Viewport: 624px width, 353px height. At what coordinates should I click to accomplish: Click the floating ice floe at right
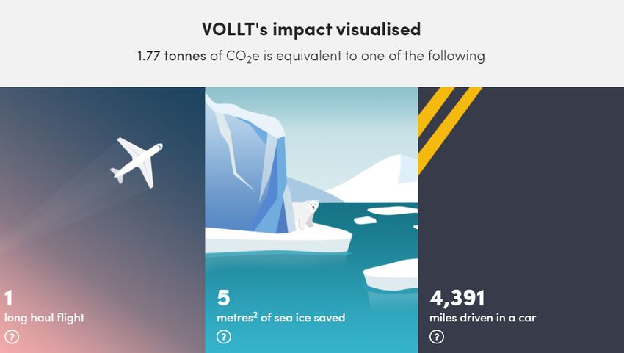391,274
